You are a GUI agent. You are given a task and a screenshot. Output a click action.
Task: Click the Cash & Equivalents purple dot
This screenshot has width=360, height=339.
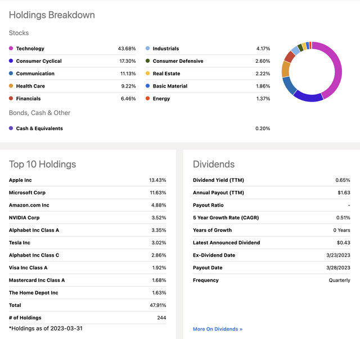coord(11,129)
